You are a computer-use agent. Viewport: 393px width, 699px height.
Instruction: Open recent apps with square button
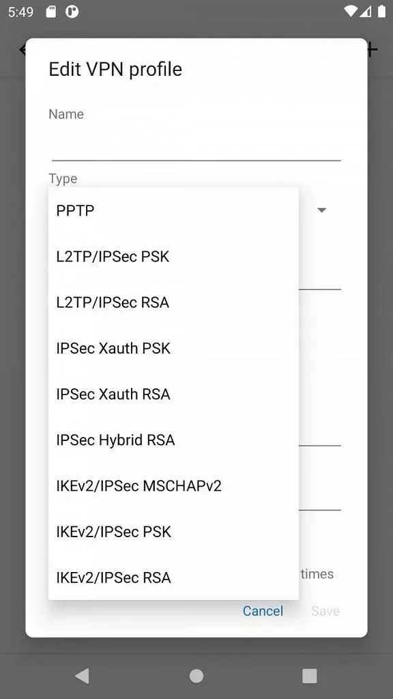(x=309, y=676)
